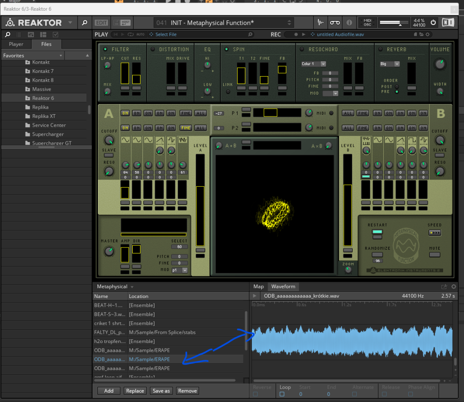Adjust the main output level slider in the header
The height and width of the screenshot is (402, 464).
[x=394, y=22]
